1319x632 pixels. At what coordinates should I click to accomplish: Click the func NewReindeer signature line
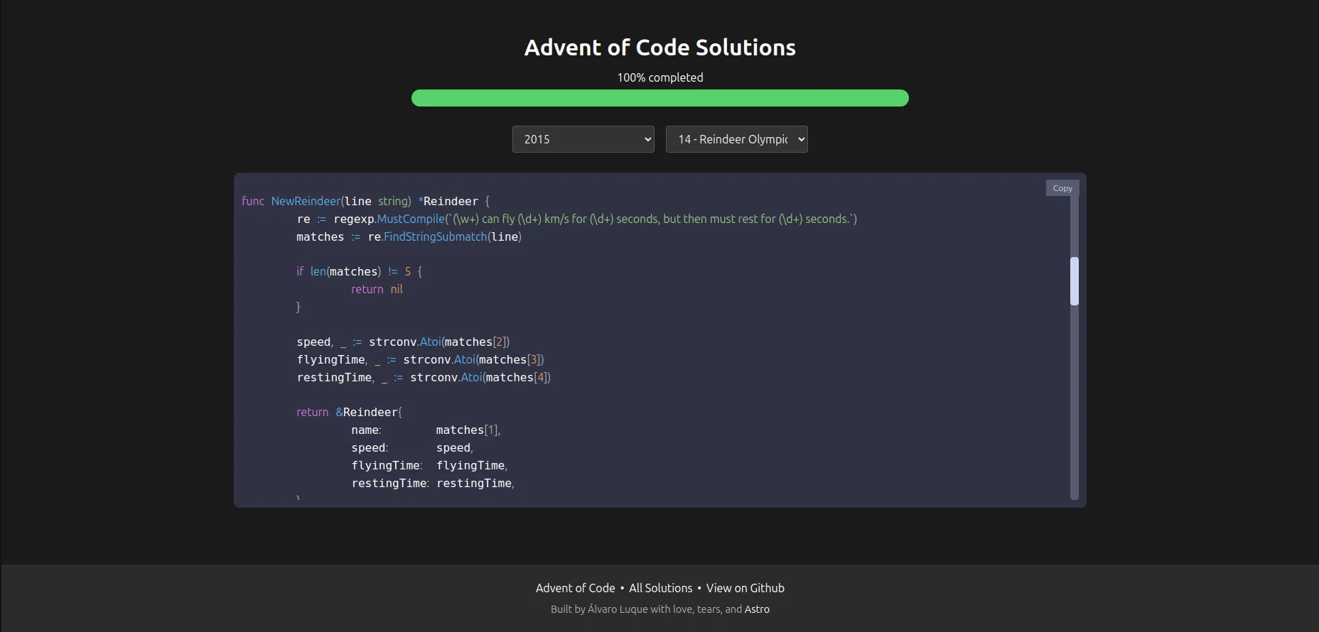click(365, 202)
